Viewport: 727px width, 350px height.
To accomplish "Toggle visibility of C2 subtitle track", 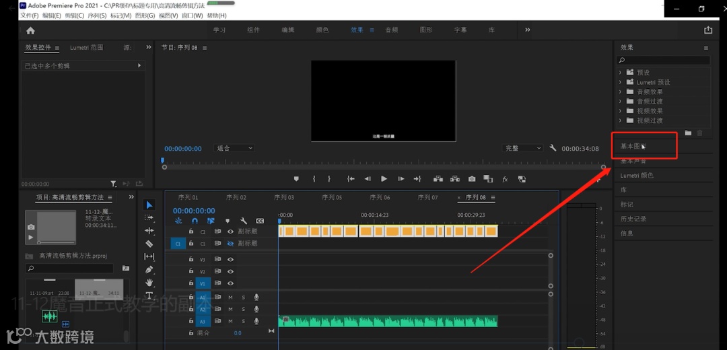I will (x=230, y=232).
